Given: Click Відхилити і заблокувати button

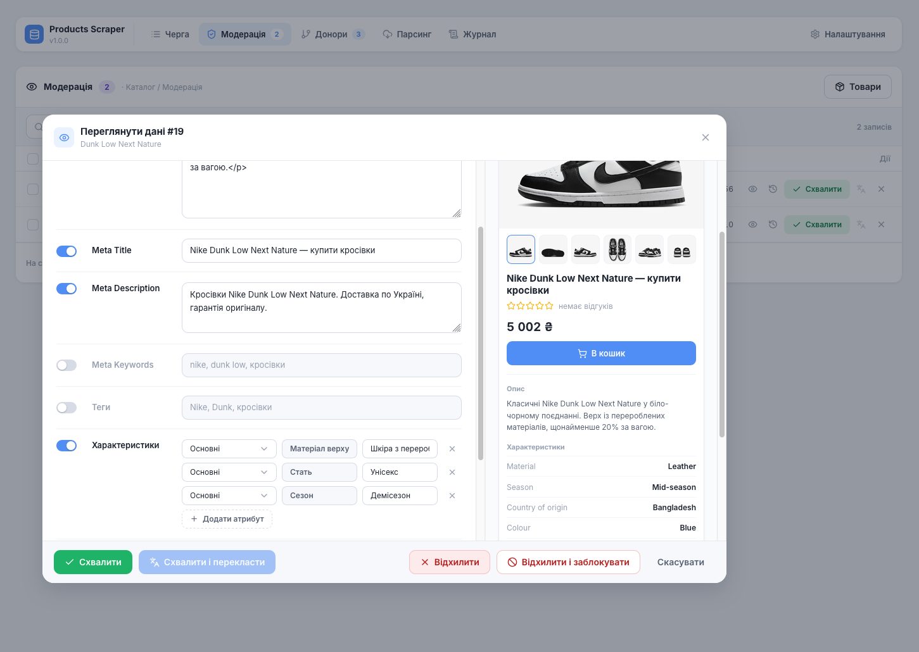Looking at the screenshot, I should pos(568,562).
